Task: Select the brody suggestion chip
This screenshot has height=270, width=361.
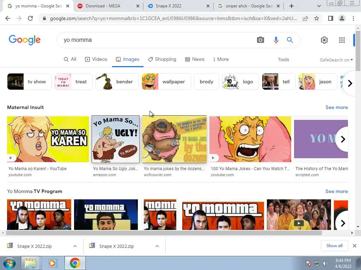Action: pyautogui.click(x=207, y=82)
